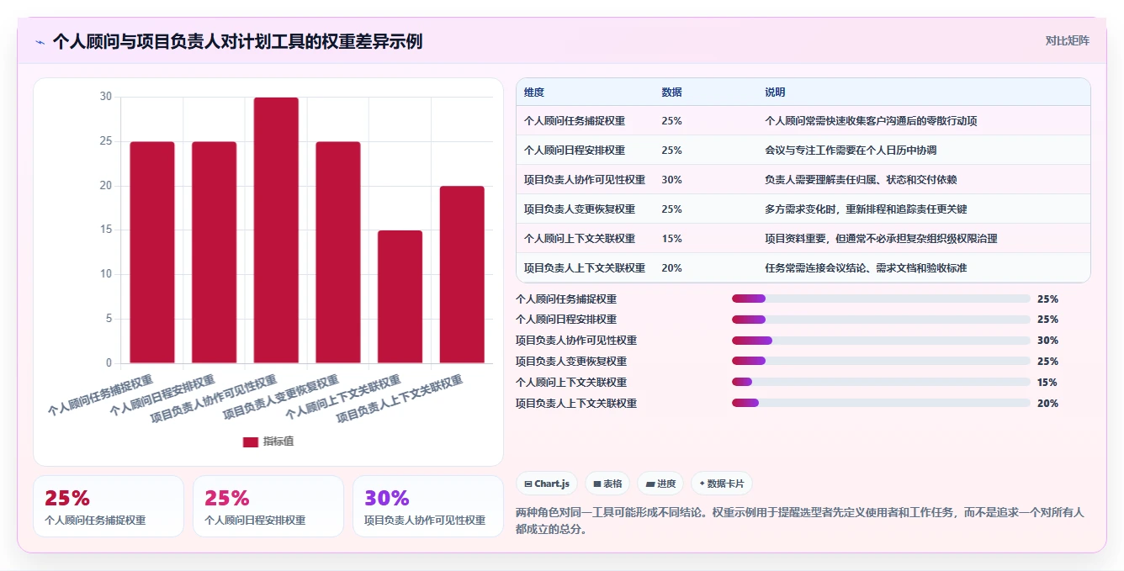Click the footer paragraph starting 两种角色对同一工具
1124x571 pixels.
point(800,521)
